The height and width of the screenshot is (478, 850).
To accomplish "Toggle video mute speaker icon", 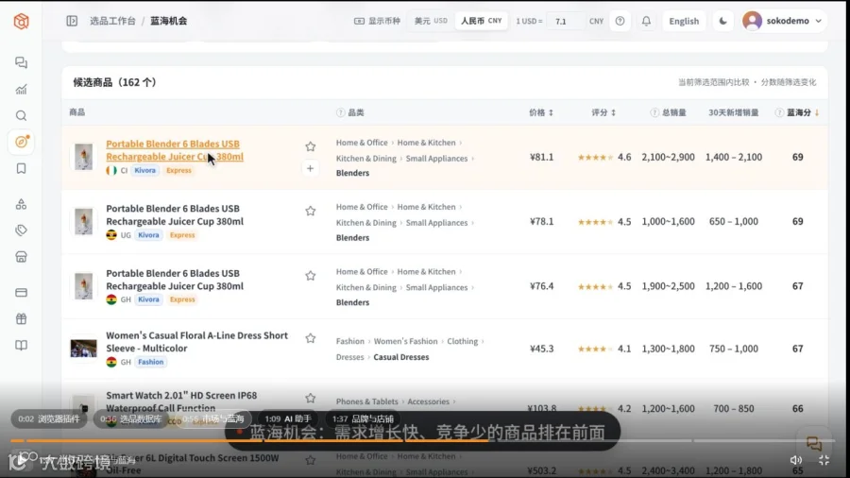I will 796,460.
